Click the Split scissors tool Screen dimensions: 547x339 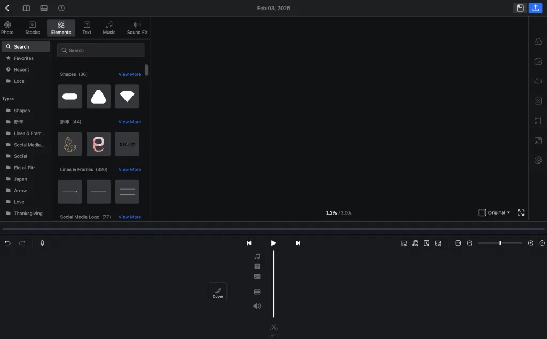point(273,328)
